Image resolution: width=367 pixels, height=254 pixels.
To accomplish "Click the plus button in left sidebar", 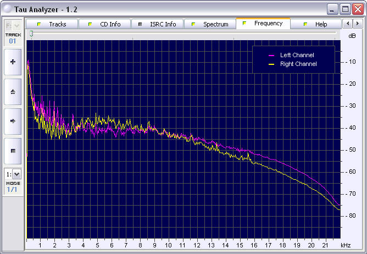I will [13, 62].
